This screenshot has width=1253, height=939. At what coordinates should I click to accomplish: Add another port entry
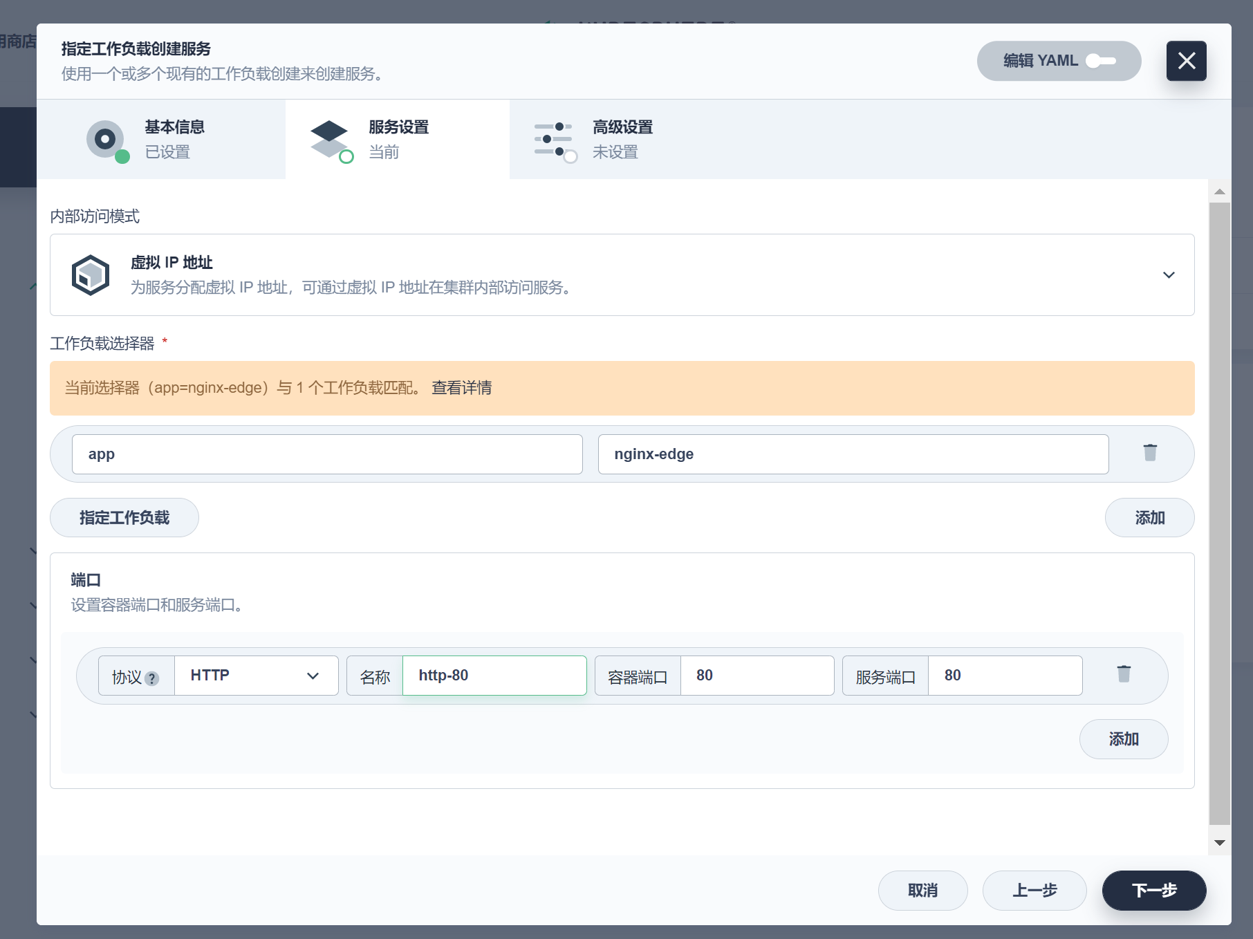click(1124, 739)
